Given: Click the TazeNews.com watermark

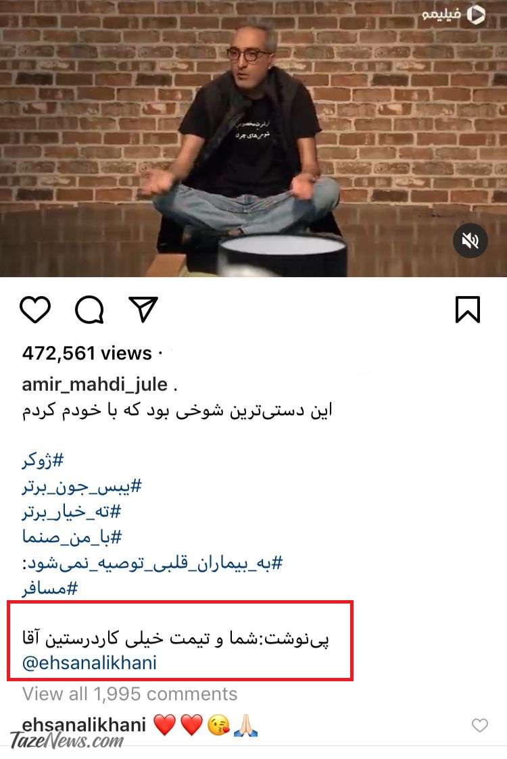Looking at the screenshot, I should [67, 741].
